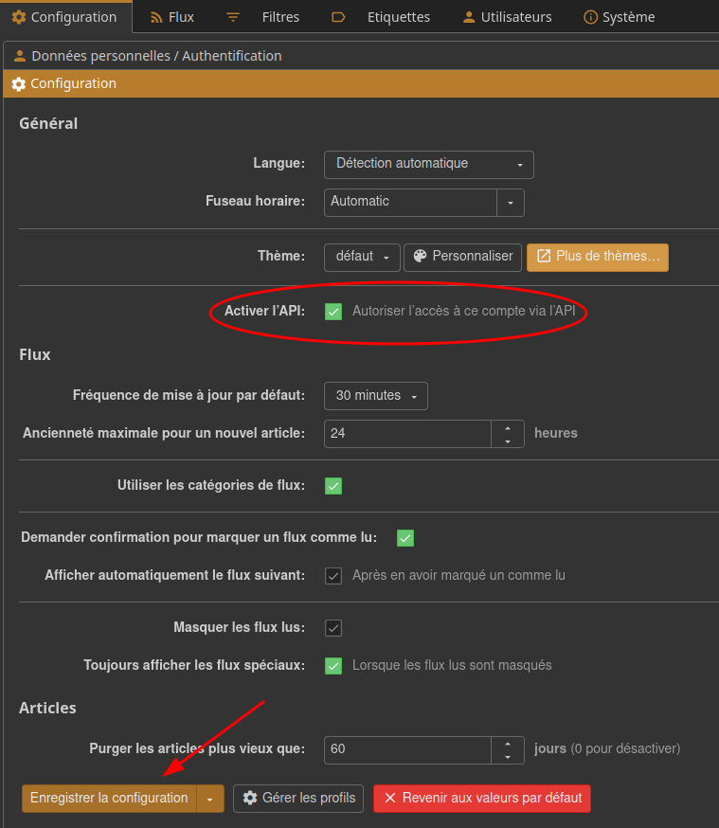
Task: Open the arrow menu beside Enregistrer la configuration
Action: 210,799
